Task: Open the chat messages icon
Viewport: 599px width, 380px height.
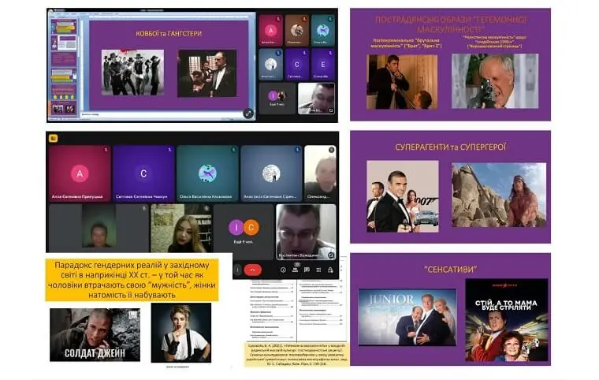Action: [307, 269]
